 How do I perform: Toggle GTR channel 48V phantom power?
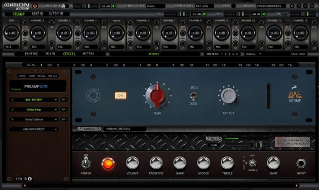click(x=25, y=22)
